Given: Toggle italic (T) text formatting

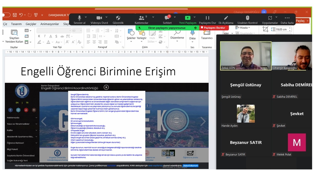Looking at the screenshot, I should tap(45, 36).
